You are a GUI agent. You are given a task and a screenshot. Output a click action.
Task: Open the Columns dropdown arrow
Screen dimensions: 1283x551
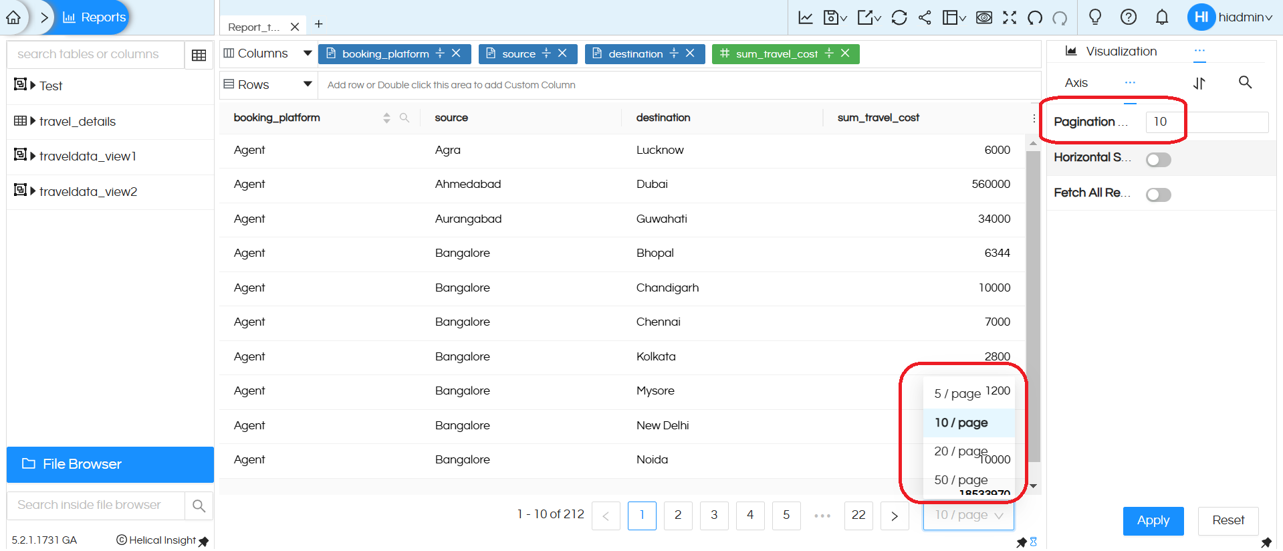click(308, 53)
